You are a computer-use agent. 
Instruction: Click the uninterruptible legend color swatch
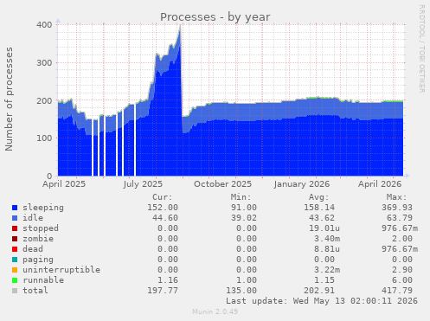[x=15, y=270]
